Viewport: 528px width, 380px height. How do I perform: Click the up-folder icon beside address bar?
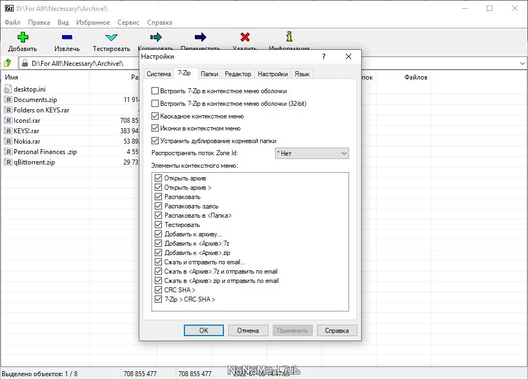[x=7, y=63]
